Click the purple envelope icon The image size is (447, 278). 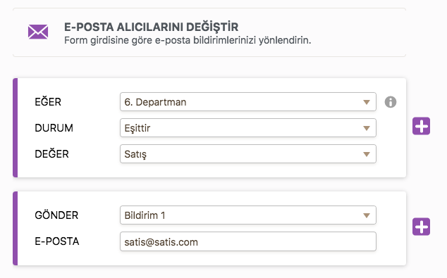[38, 32]
